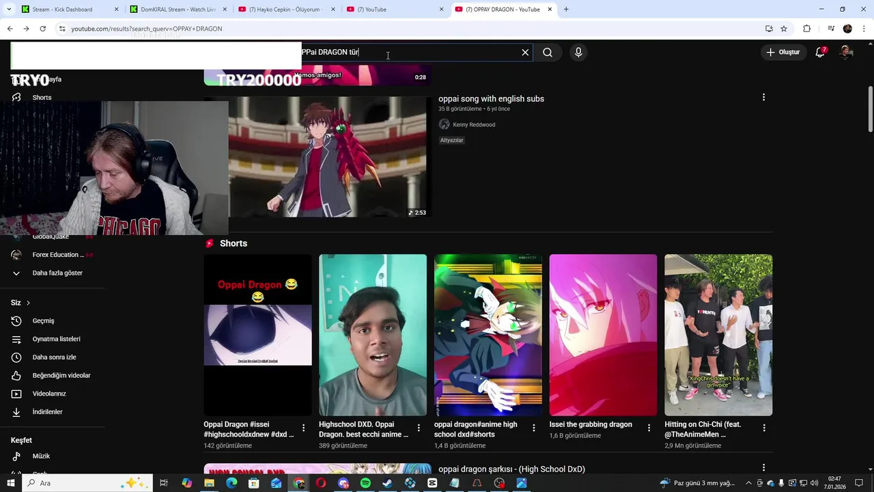Open the Oluştur create menu
Viewport: 874px width, 492px height.
coord(783,52)
